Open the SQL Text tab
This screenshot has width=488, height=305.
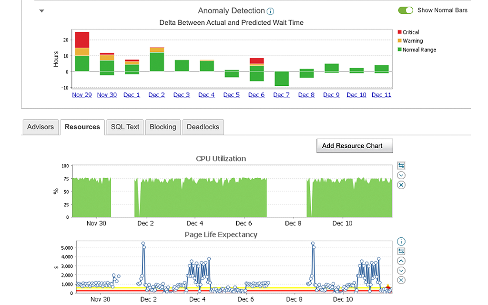125,127
